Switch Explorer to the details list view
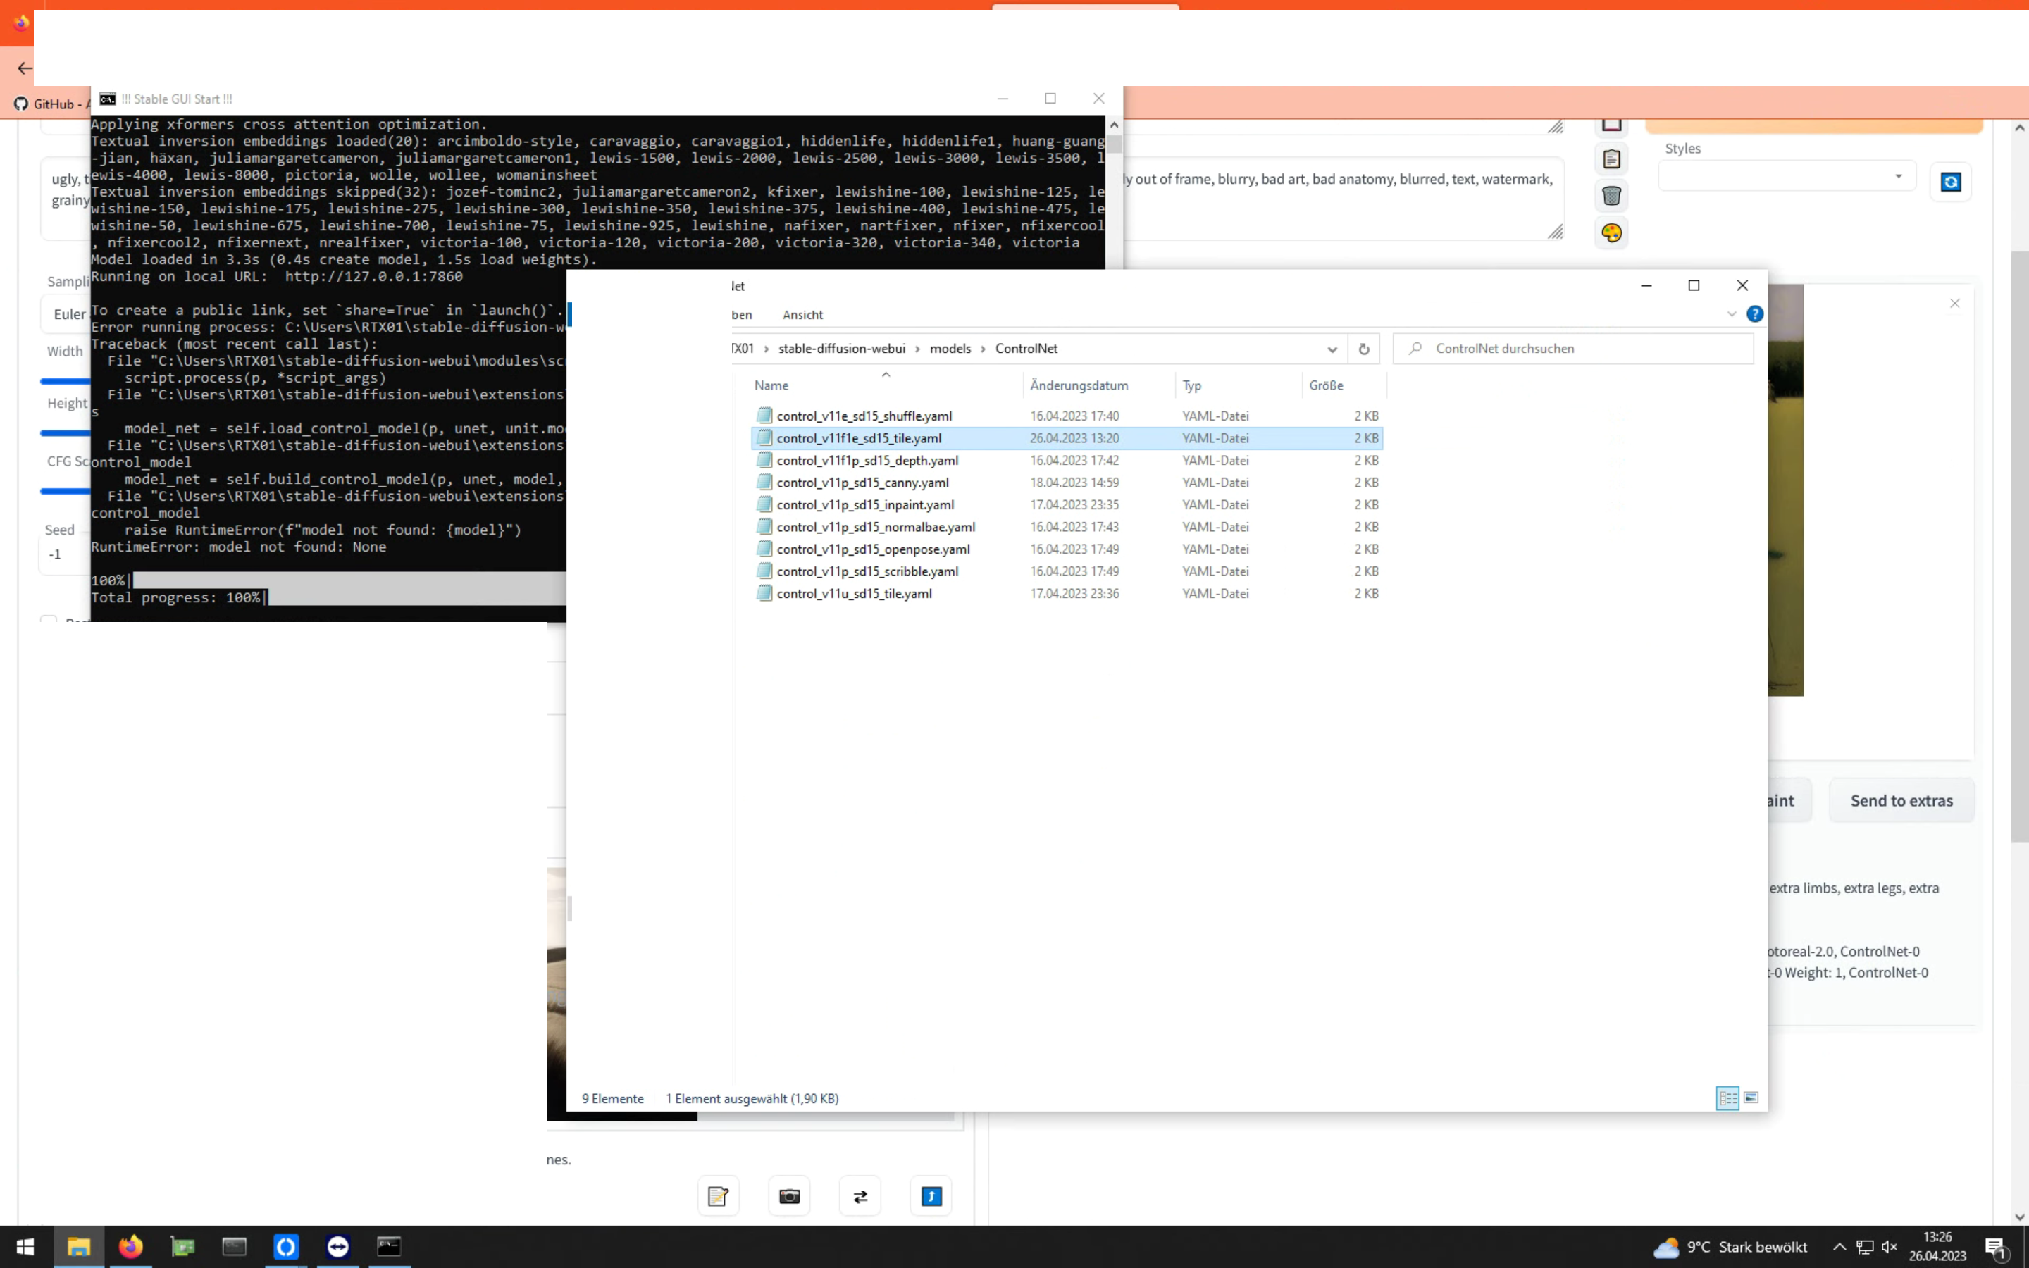The image size is (2029, 1268). pos(1728,1099)
